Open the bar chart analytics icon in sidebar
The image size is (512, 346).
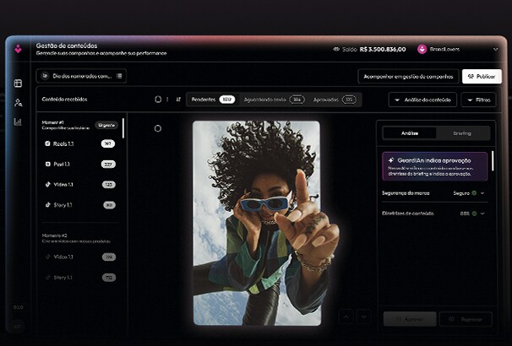tap(18, 122)
